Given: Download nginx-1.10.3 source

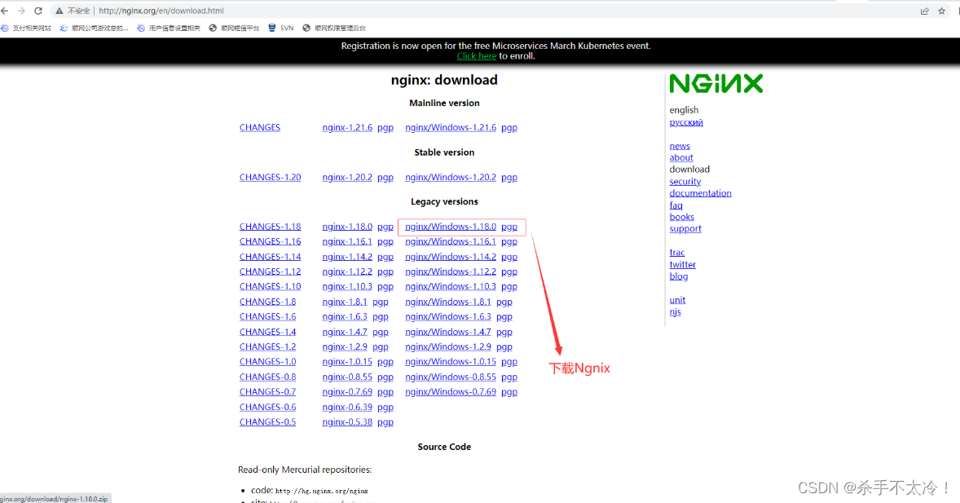Looking at the screenshot, I should coord(347,286).
